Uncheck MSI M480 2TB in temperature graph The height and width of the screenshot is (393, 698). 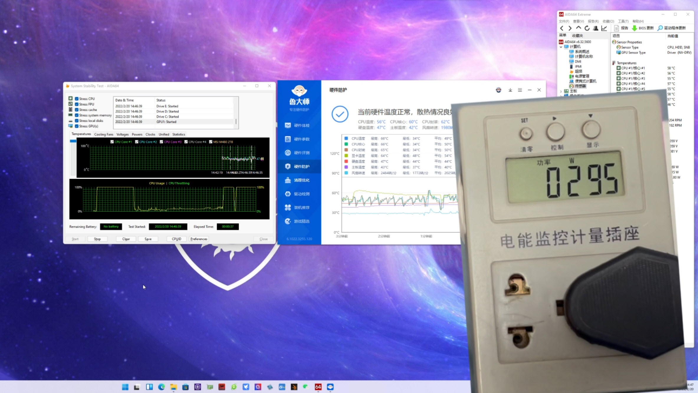[x=211, y=142]
